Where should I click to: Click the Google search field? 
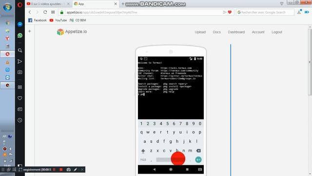pos(265,12)
